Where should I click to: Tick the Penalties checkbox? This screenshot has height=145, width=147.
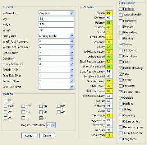[x=121, y=86]
